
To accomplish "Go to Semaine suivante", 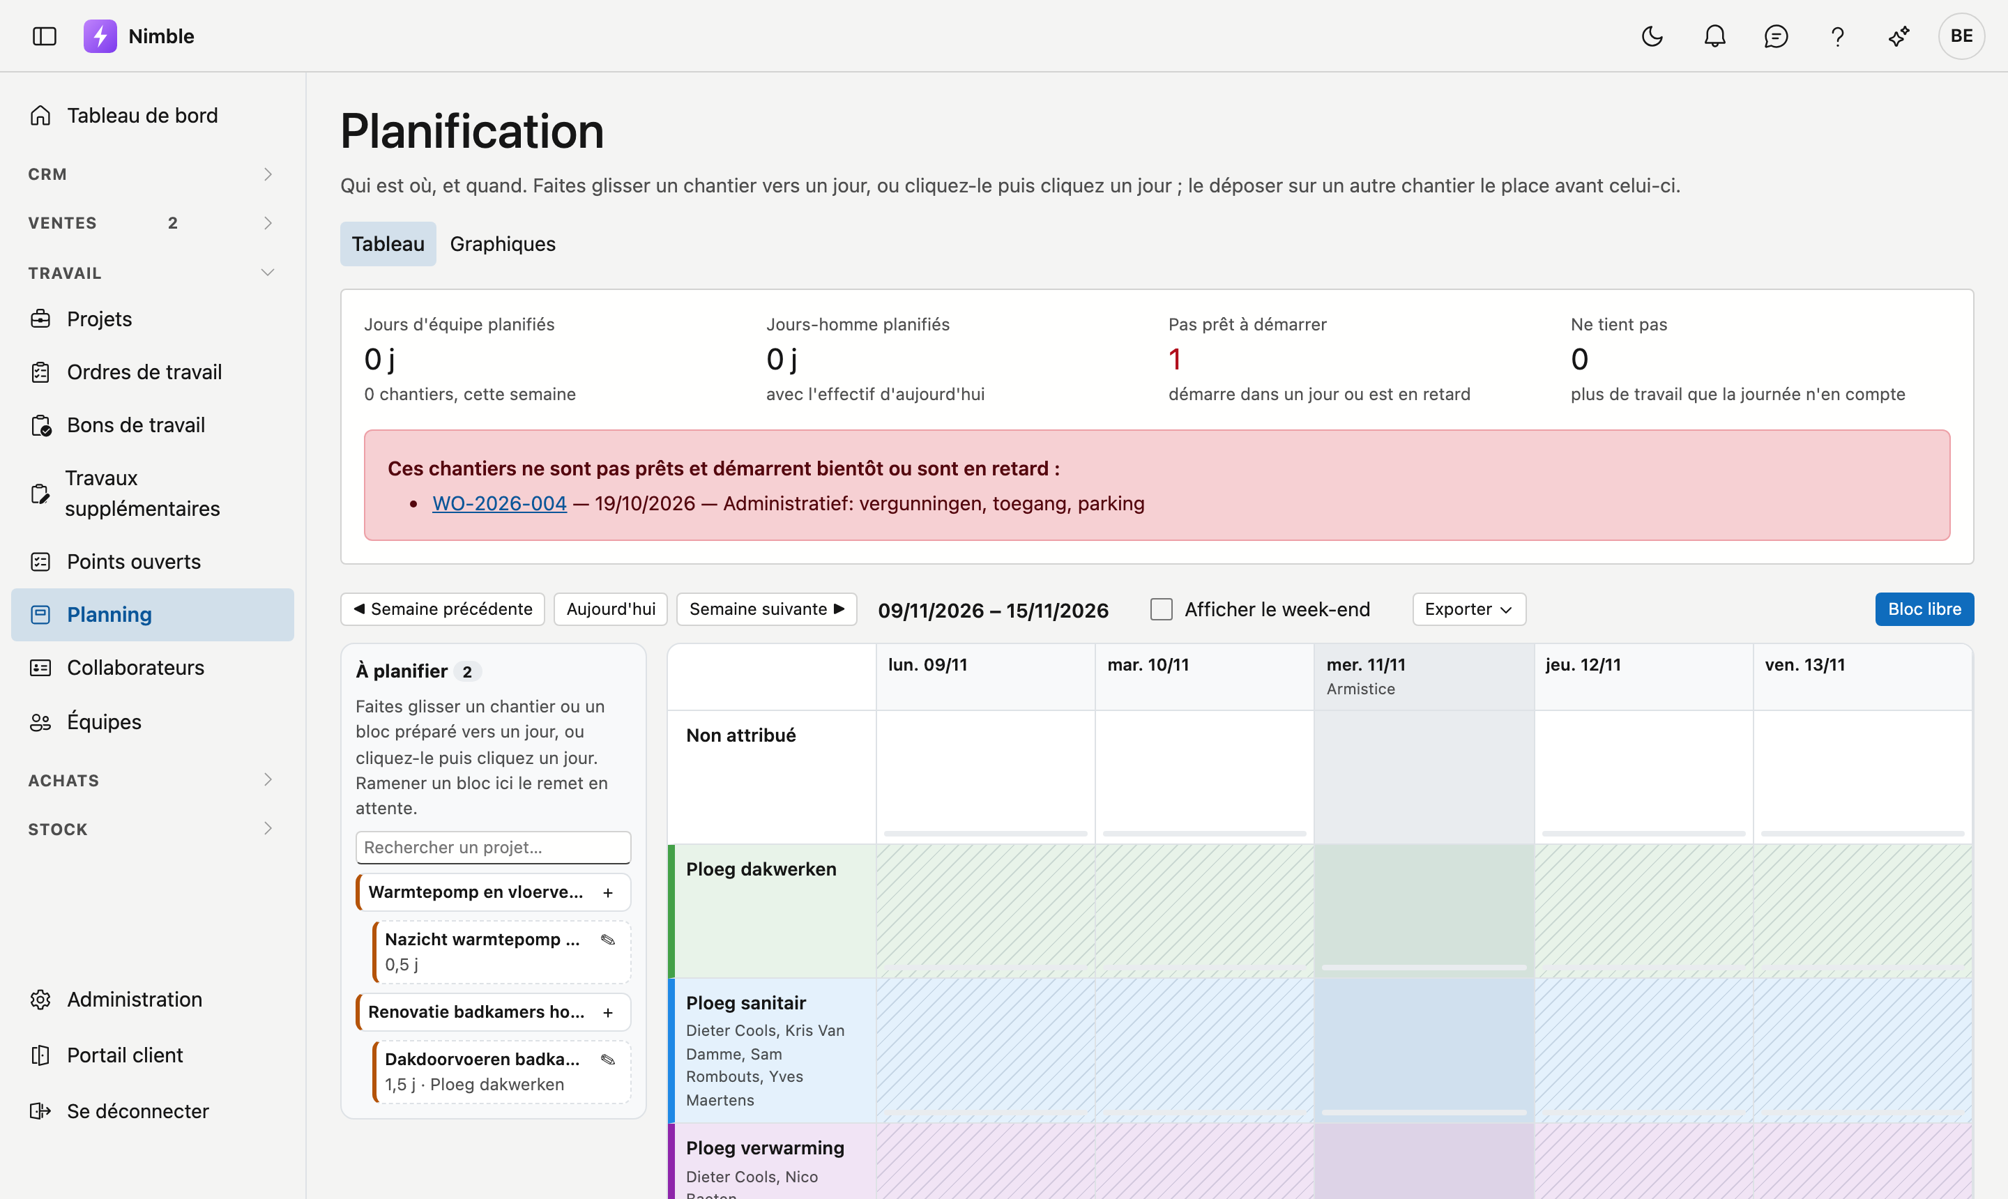I will coord(766,609).
